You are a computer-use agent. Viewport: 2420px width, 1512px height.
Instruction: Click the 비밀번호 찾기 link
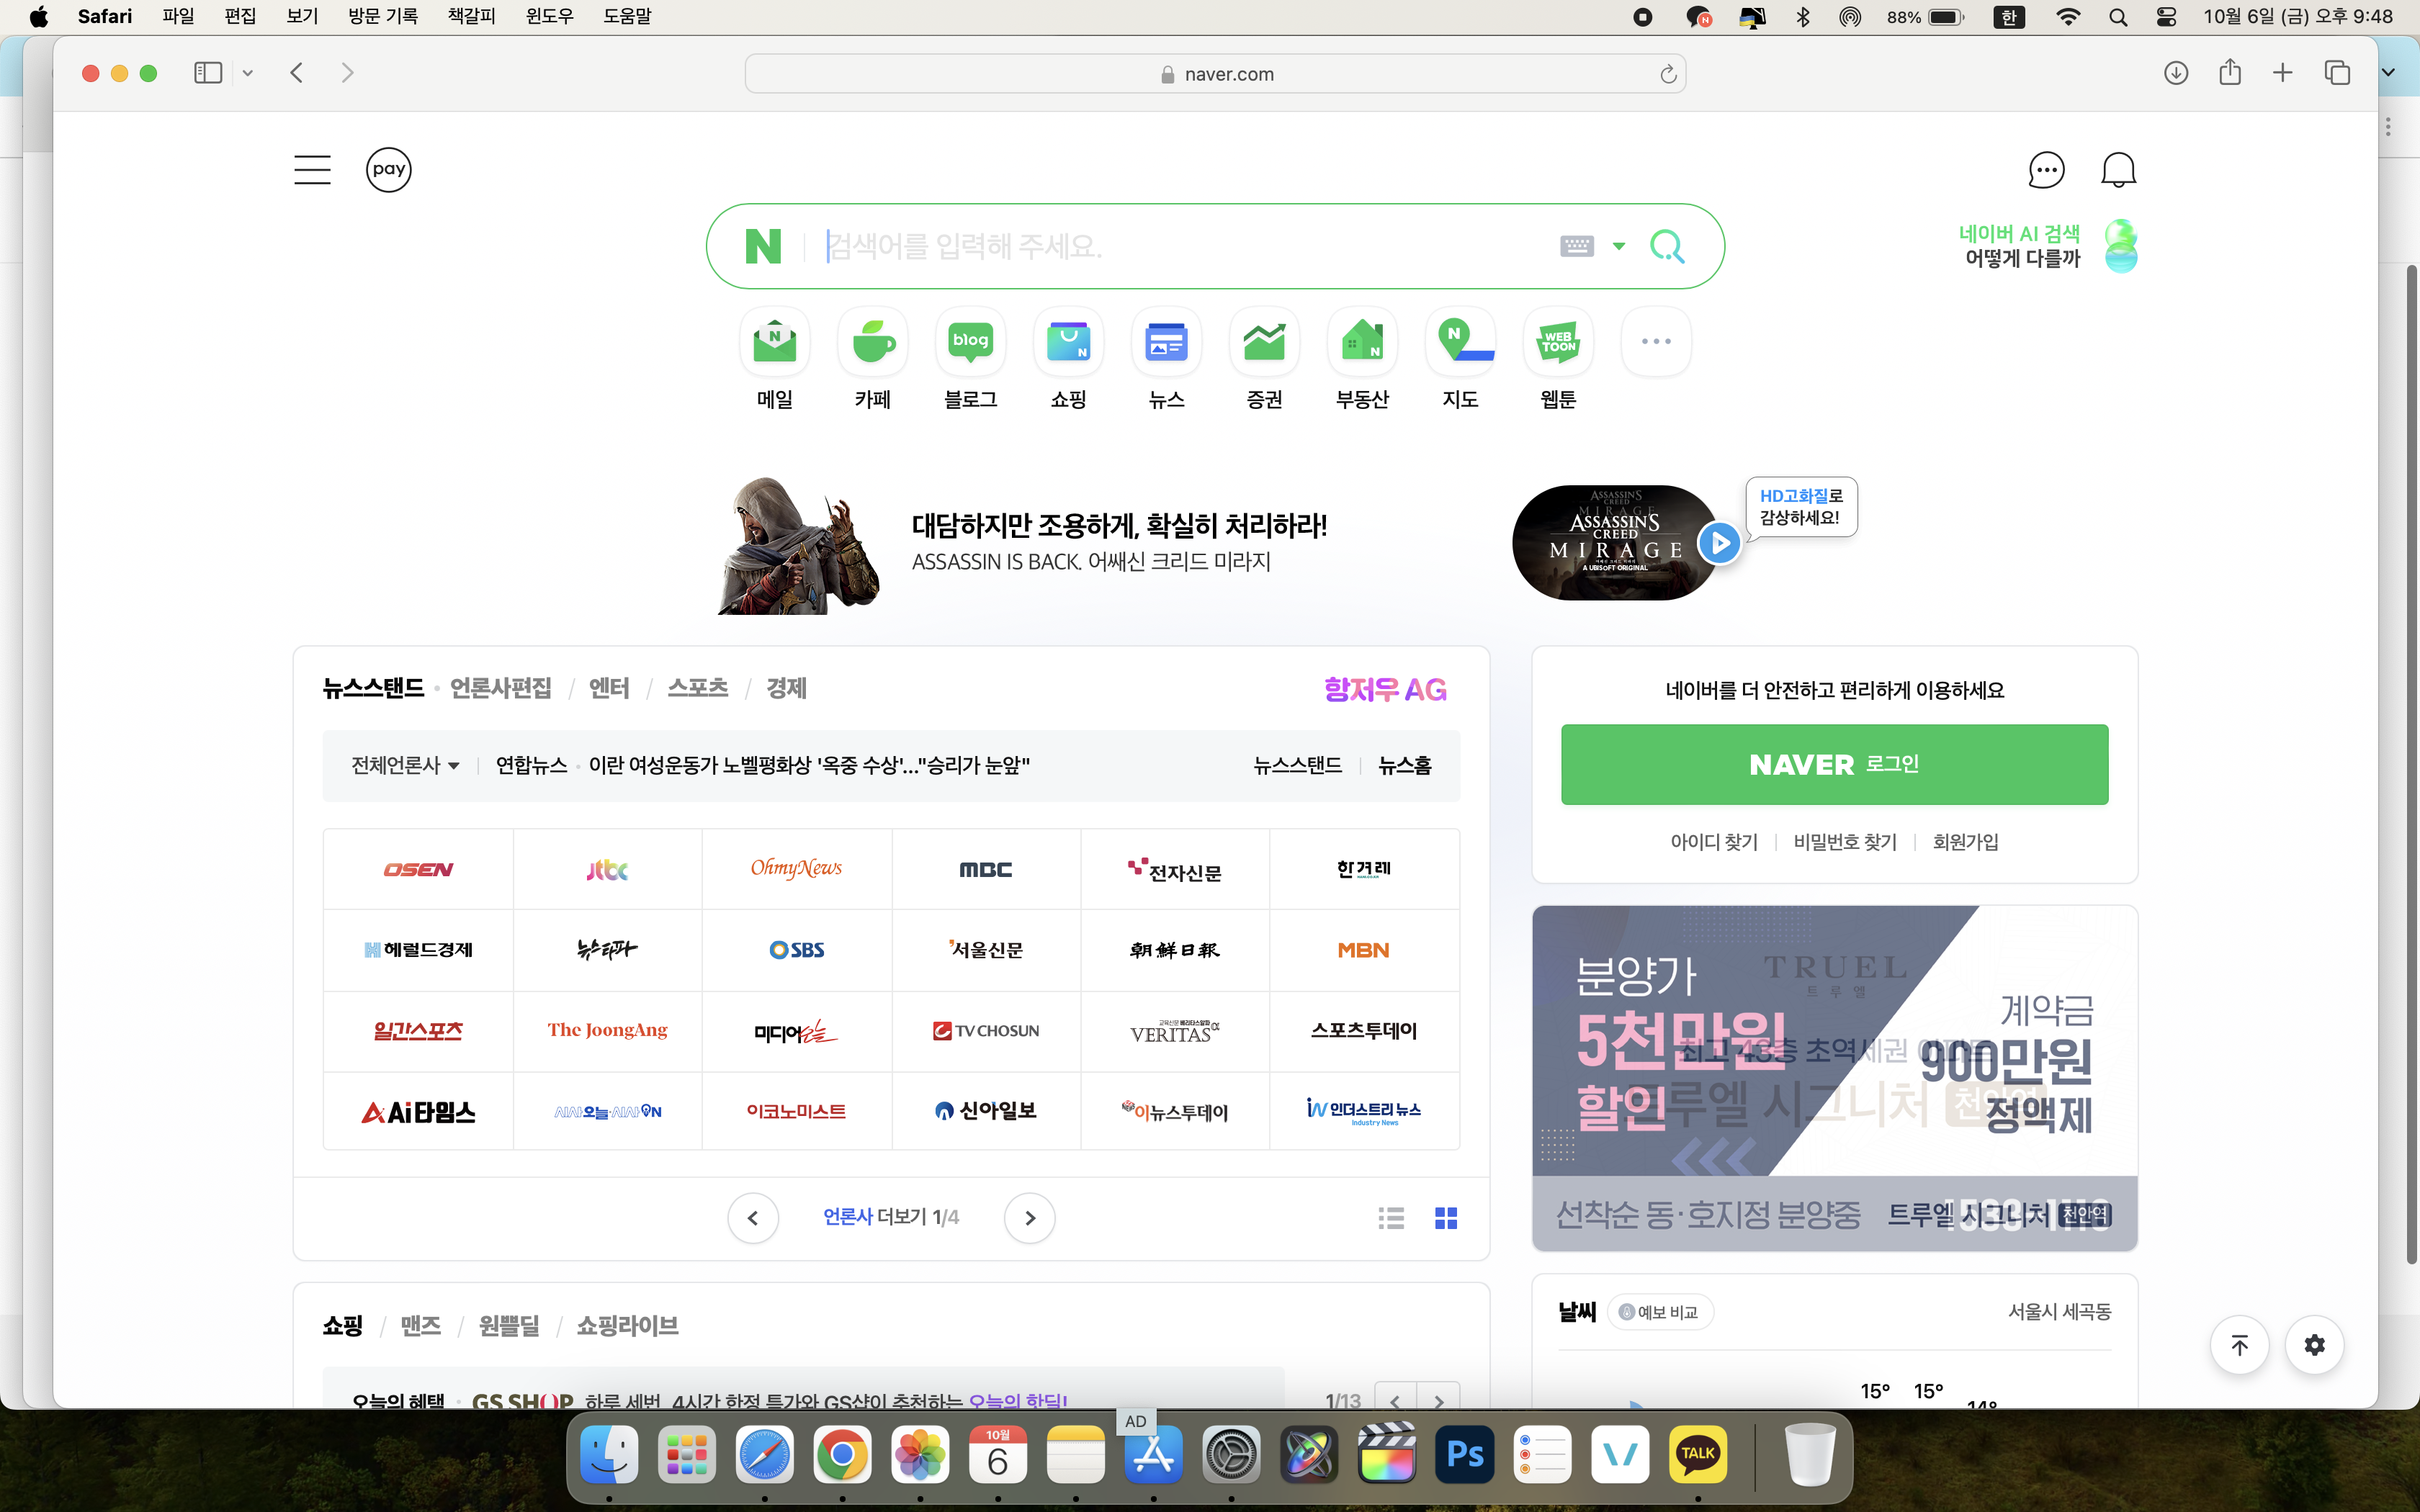click(x=1845, y=842)
